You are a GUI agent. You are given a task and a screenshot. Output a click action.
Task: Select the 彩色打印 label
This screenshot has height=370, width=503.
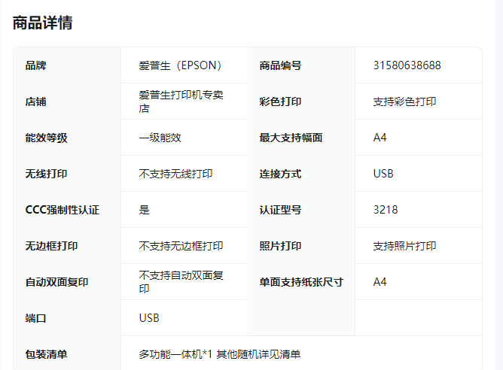[x=280, y=102]
